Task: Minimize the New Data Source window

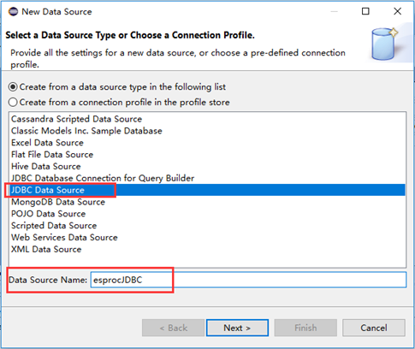Action: 334,12
